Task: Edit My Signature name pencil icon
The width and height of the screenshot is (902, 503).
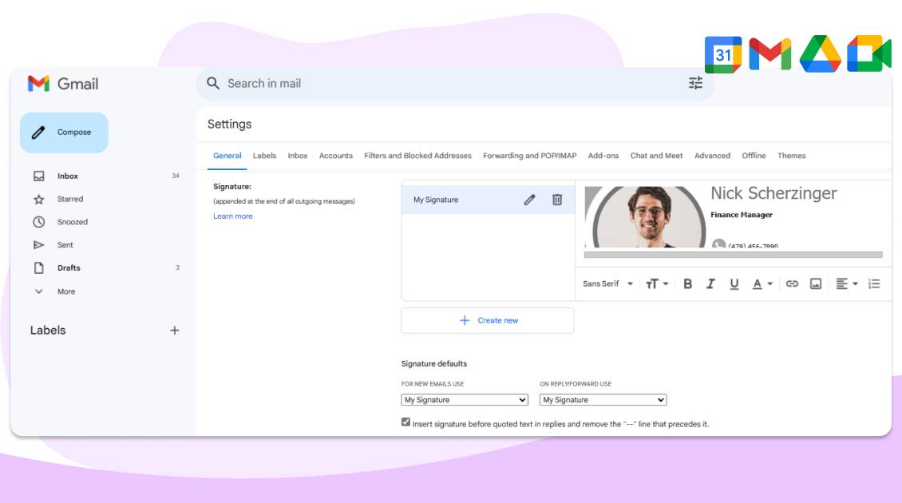Action: (x=530, y=200)
